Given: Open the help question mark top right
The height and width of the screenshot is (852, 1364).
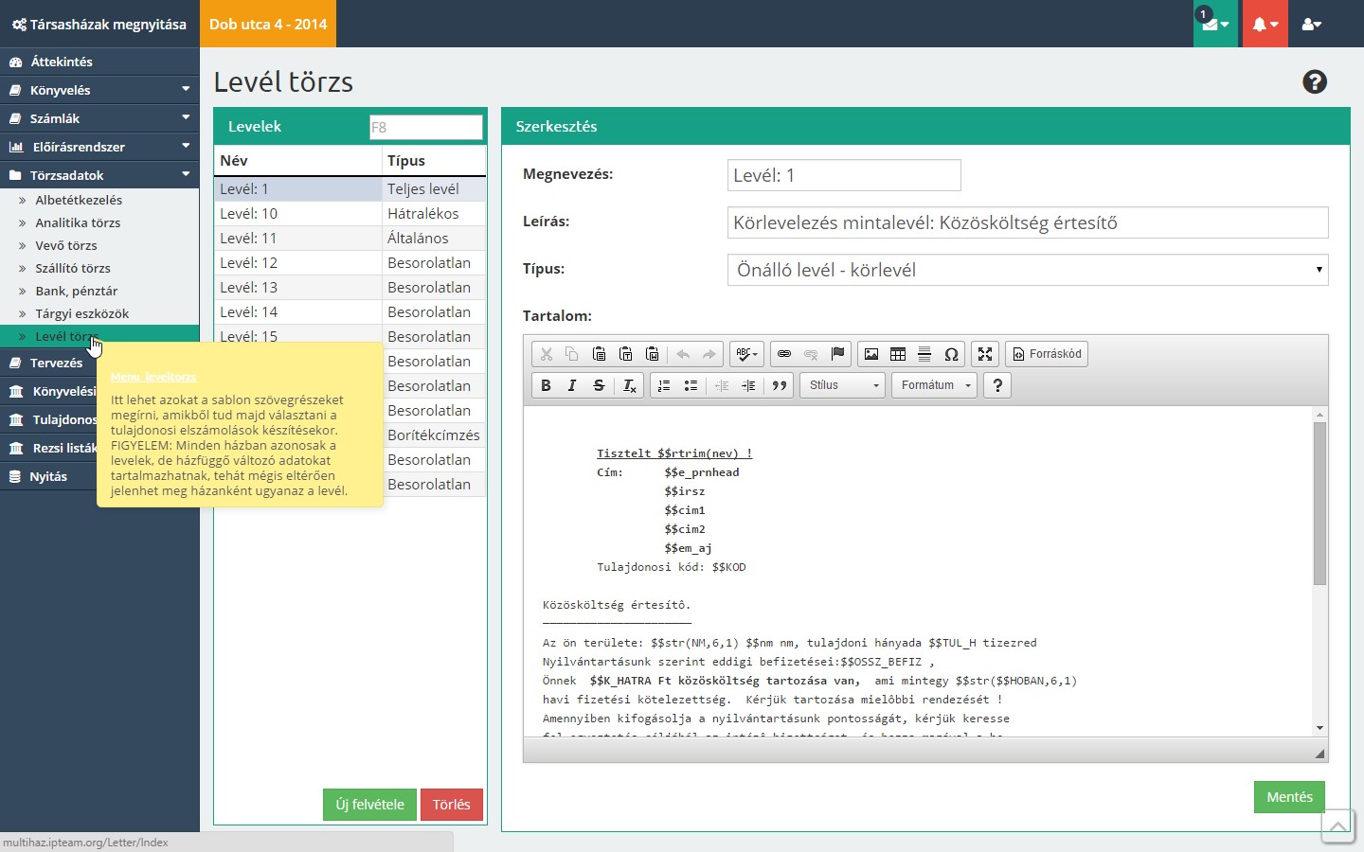Looking at the screenshot, I should pos(1314,82).
